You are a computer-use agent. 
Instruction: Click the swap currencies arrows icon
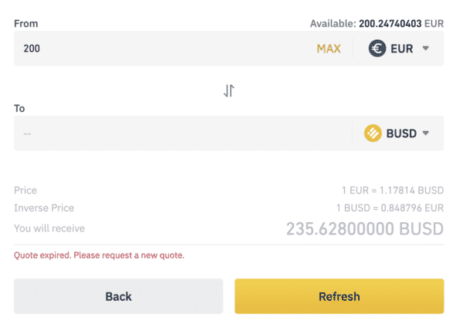point(229,90)
